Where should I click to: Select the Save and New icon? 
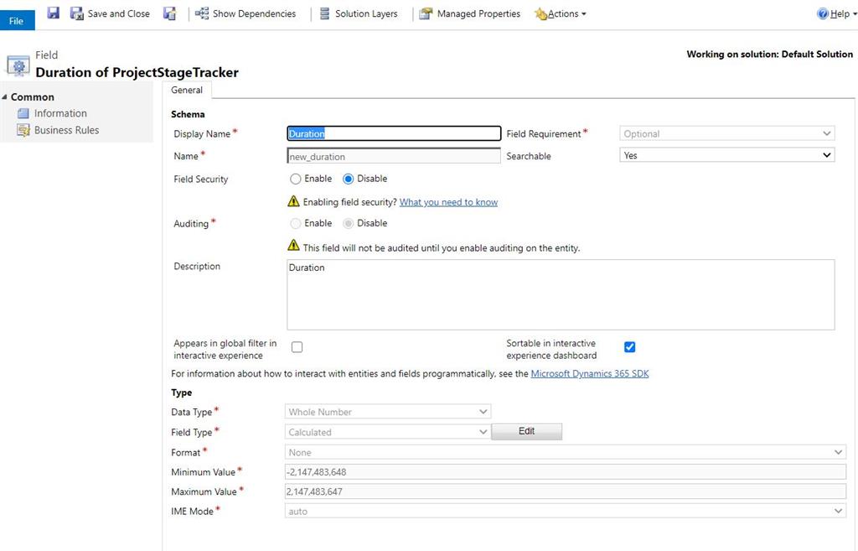170,13
